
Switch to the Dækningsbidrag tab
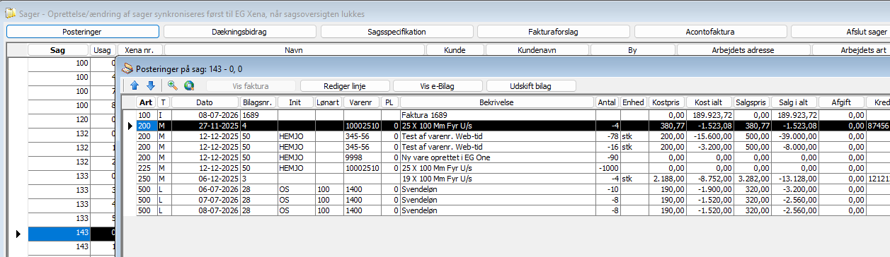click(x=239, y=32)
